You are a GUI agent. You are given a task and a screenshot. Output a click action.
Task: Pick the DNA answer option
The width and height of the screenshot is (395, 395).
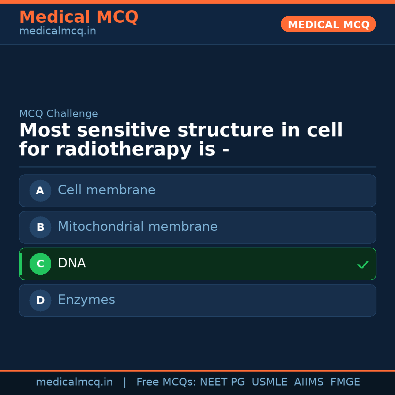click(x=197, y=264)
